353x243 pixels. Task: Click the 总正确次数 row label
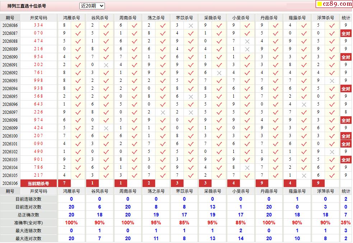(x=28, y=215)
